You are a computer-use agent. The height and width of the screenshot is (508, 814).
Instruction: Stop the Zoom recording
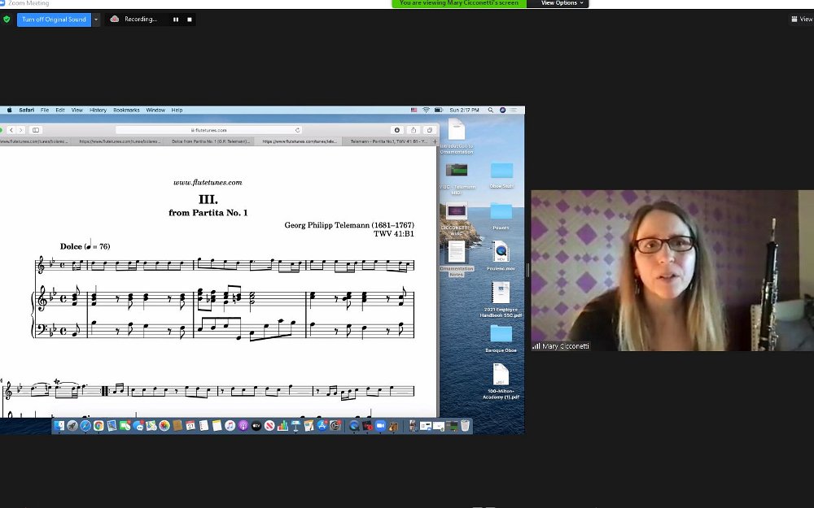pos(190,20)
